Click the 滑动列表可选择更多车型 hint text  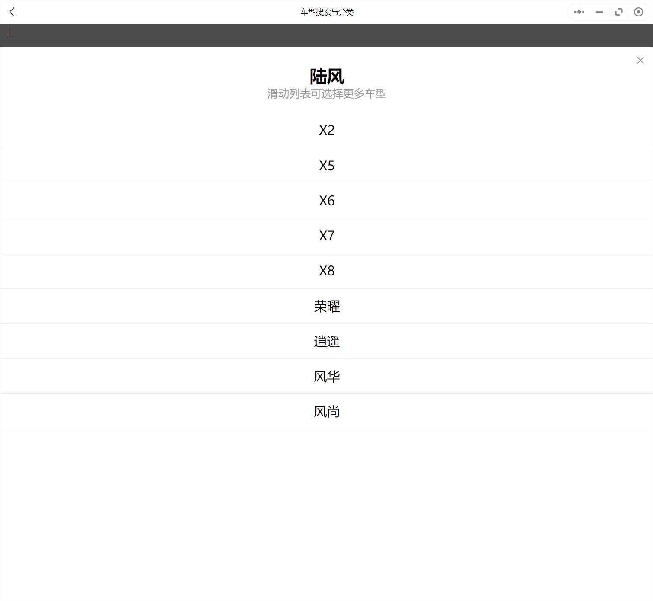coord(326,93)
